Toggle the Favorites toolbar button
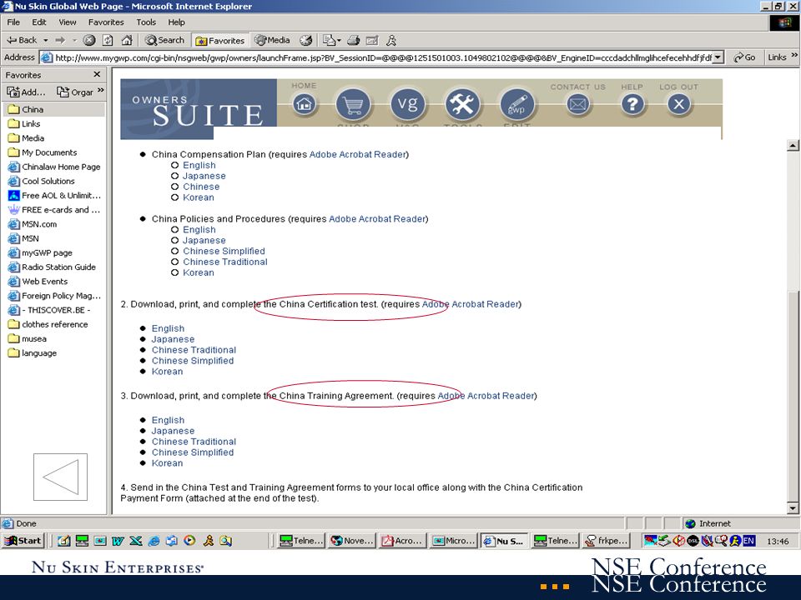Image resolution: width=801 pixels, height=600 pixels. point(220,40)
